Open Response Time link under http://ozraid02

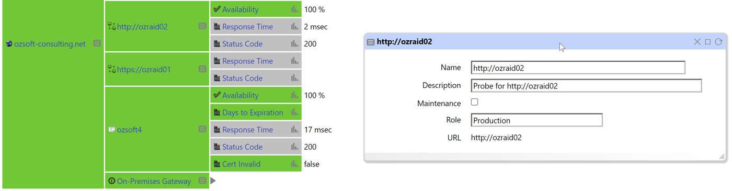(247, 27)
